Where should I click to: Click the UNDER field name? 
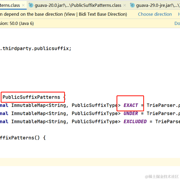(131, 113)
